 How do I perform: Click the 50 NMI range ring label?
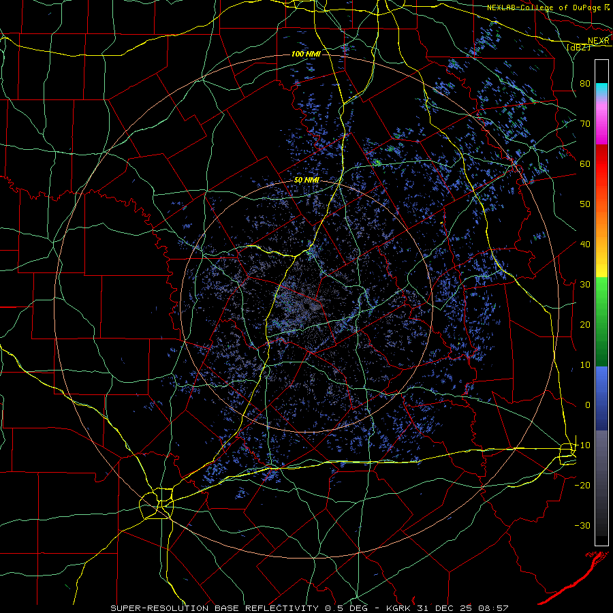[x=306, y=180]
